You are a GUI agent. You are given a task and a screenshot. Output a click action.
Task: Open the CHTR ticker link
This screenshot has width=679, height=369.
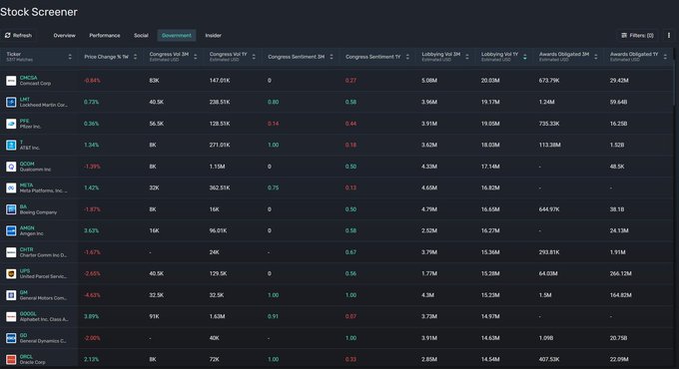tap(26, 249)
